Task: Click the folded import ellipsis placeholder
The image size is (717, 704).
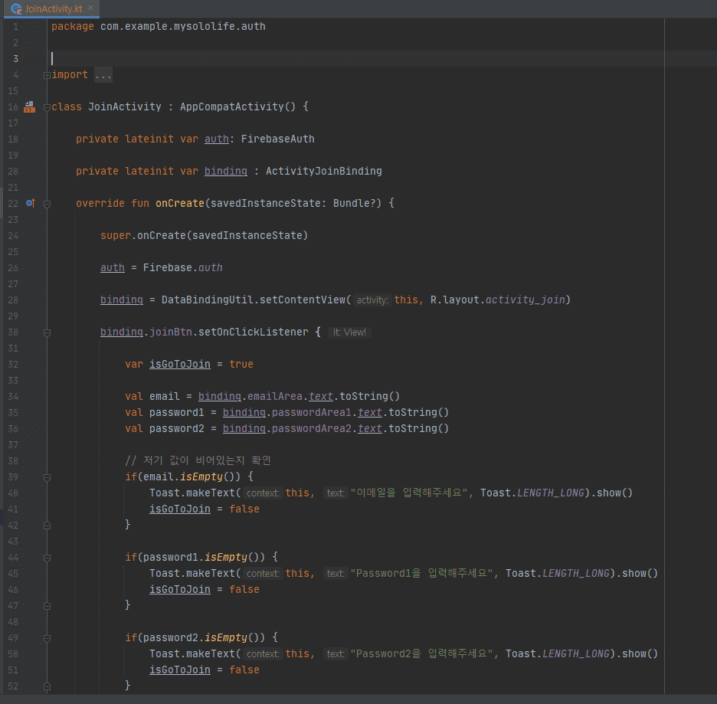Action: point(103,75)
